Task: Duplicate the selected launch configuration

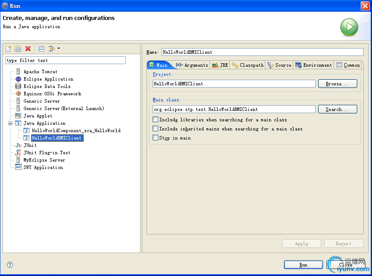Action: coord(18,49)
